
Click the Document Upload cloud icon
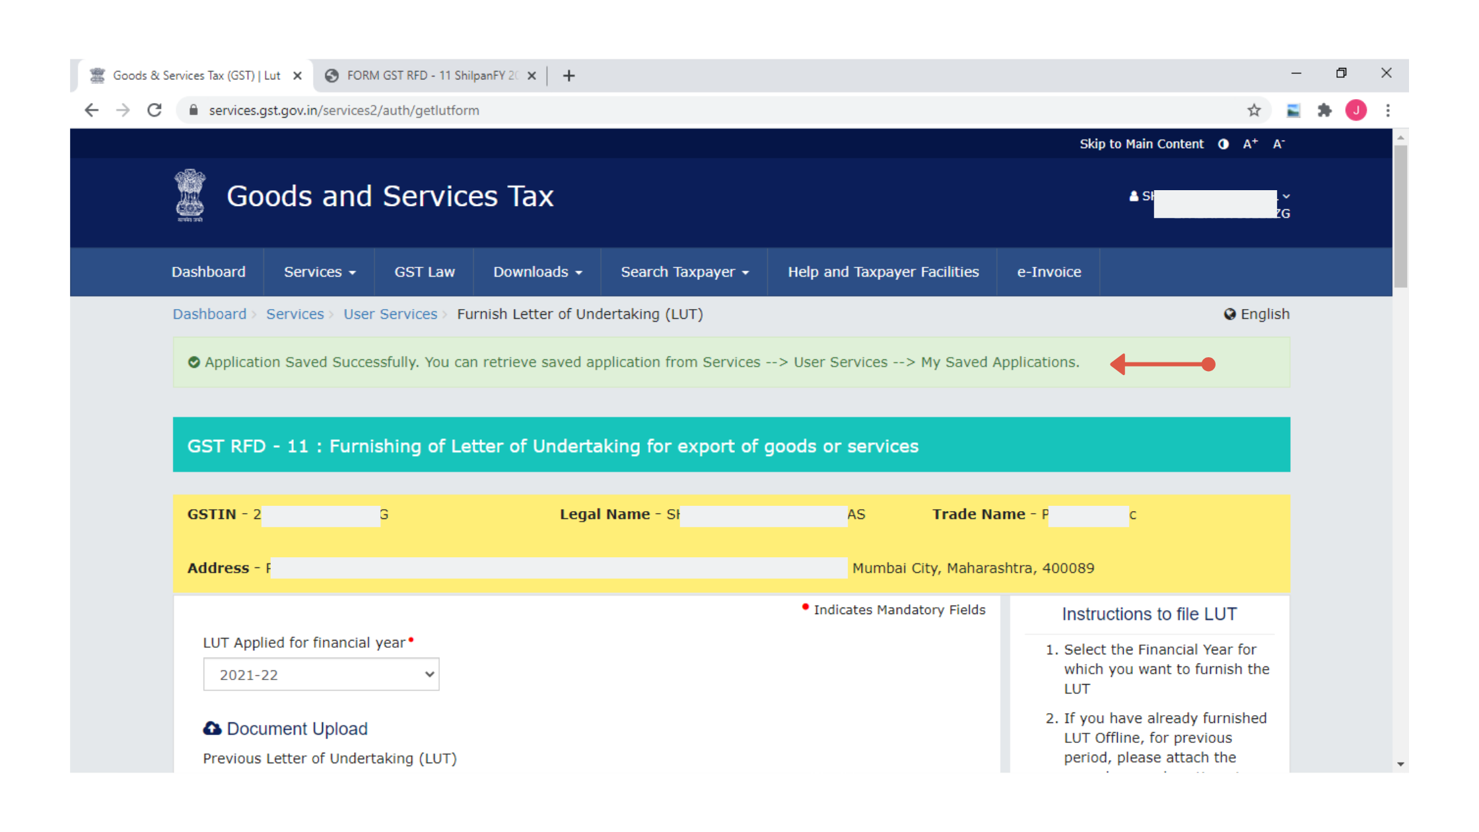point(212,728)
